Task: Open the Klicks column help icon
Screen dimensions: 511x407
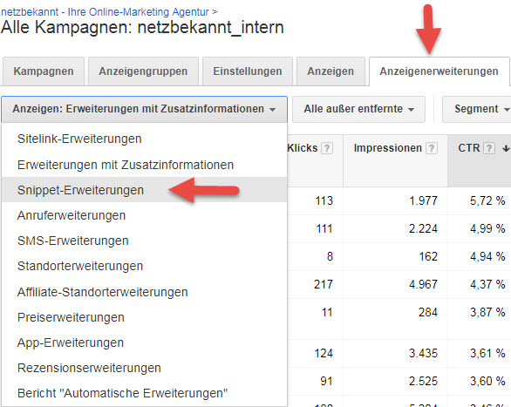Action: tap(326, 148)
